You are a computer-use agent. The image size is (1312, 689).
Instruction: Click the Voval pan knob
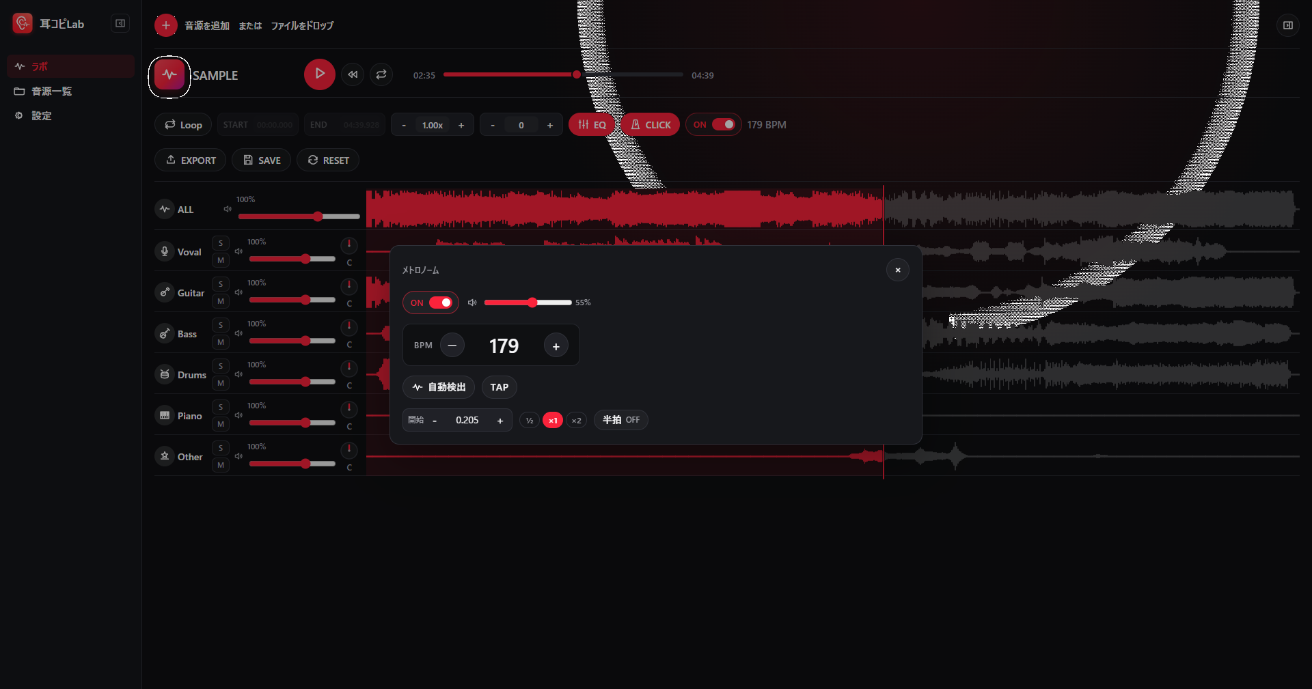click(x=349, y=244)
